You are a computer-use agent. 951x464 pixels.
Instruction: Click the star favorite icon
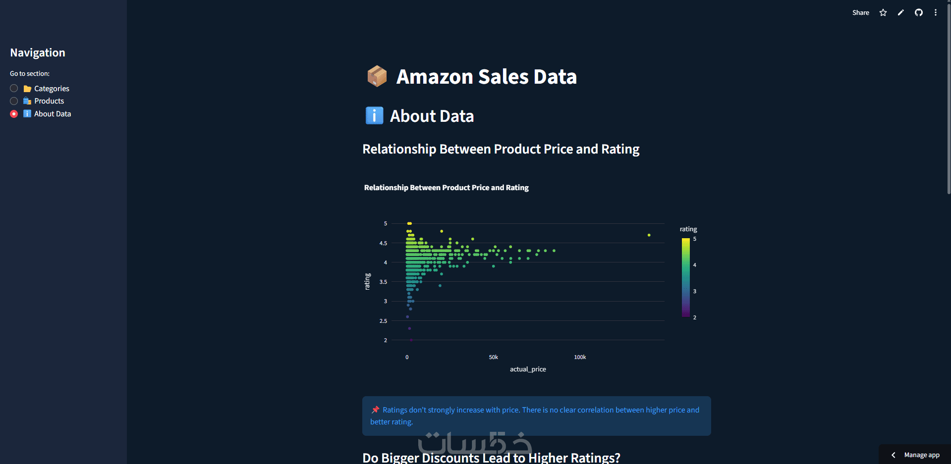click(883, 13)
